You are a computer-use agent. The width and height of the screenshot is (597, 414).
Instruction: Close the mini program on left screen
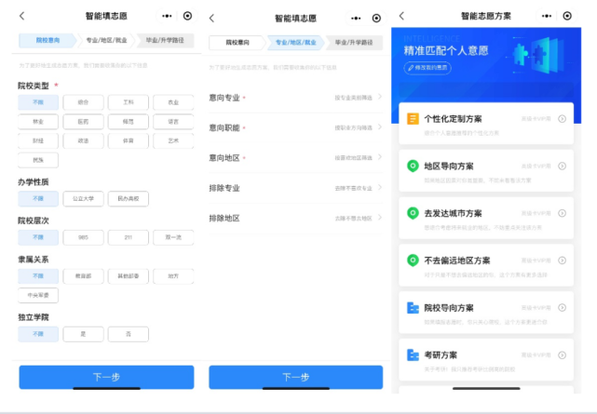(x=187, y=16)
